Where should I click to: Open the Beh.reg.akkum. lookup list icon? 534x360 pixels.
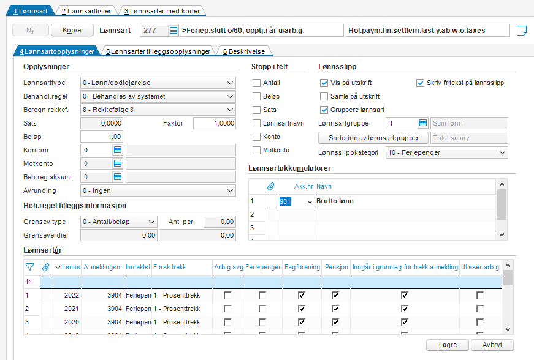pos(118,177)
